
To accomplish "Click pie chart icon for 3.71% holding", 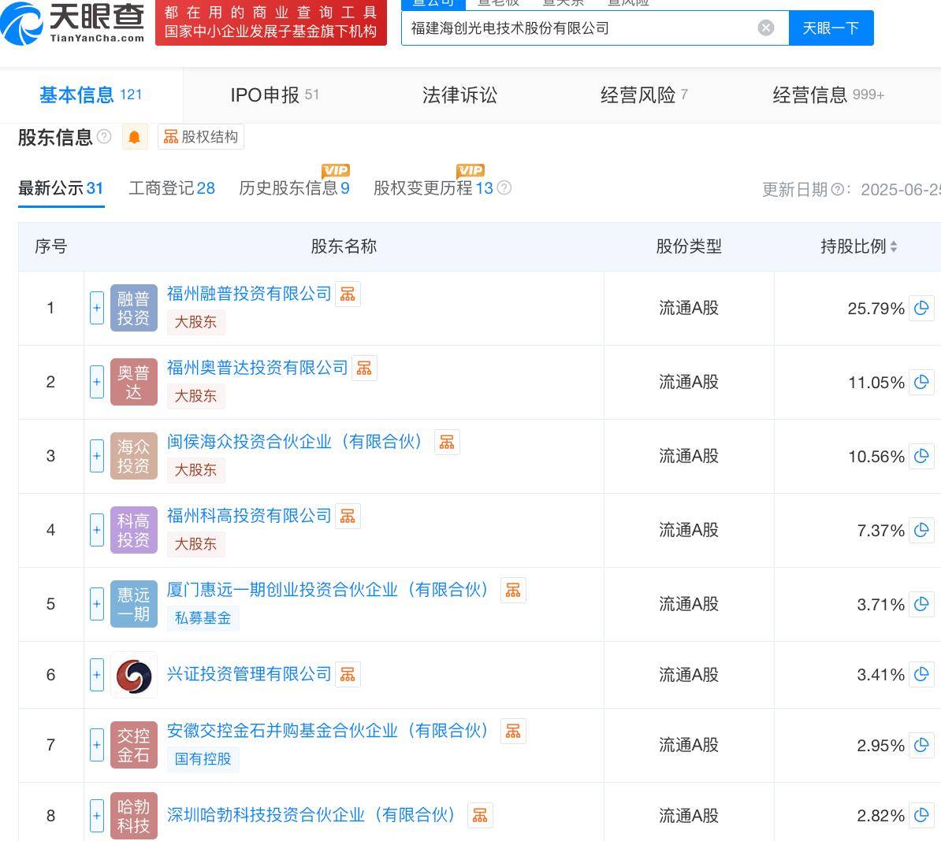I will pos(921,604).
